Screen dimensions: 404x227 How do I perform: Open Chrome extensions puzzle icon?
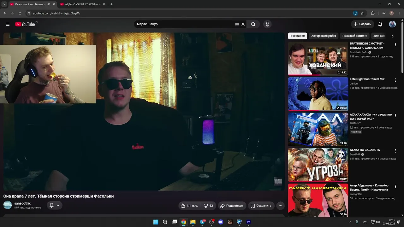coord(373,13)
